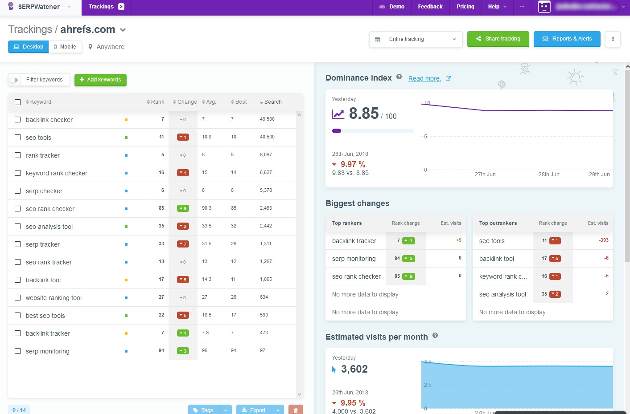
Task: Open the Export dropdown arrow
Action: coord(277,410)
